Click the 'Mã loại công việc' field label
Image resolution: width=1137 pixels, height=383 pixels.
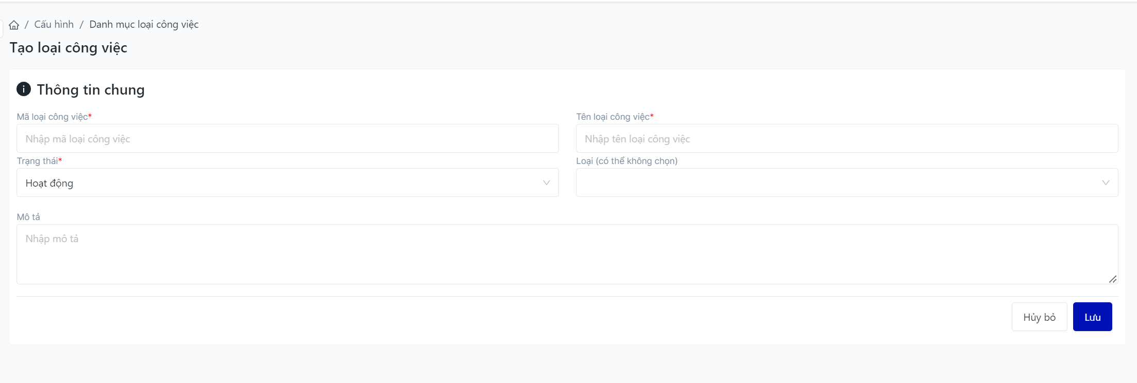pyautogui.click(x=52, y=117)
